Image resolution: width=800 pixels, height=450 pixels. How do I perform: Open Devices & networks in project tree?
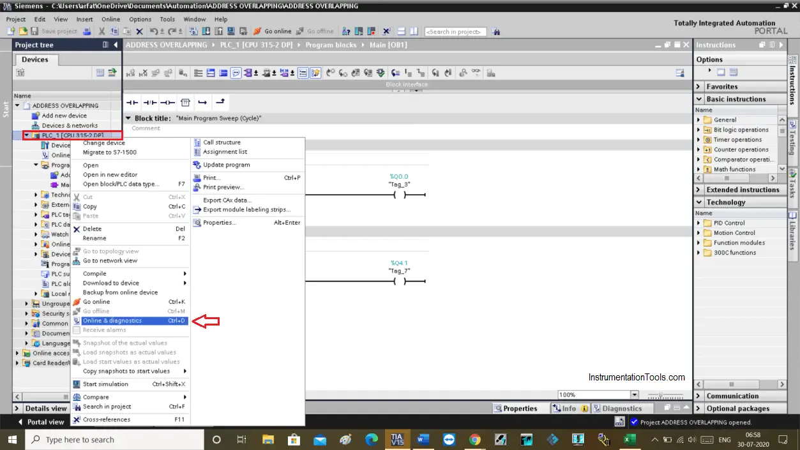click(x=70, y=126)
